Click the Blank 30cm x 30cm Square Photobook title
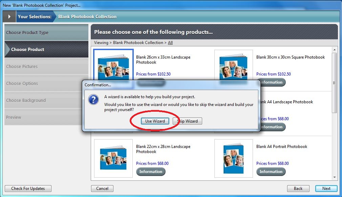 (x=291, y=57)
